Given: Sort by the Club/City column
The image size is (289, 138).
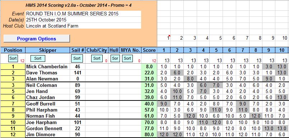Looking at the screenshot, I should click(x=97, y=58).
